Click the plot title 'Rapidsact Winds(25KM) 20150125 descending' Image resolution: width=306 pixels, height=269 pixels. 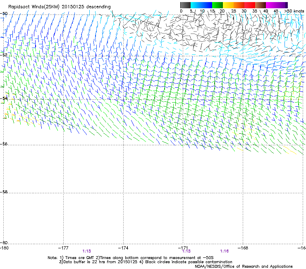point(60,7)
